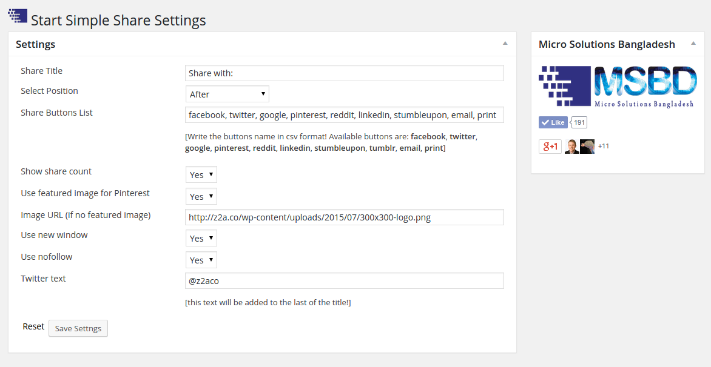Collapse the Micro Solutions Bangladesh panel
This screenshot has height=367, width=711.
pyautogui.click(x=693, y=44)
